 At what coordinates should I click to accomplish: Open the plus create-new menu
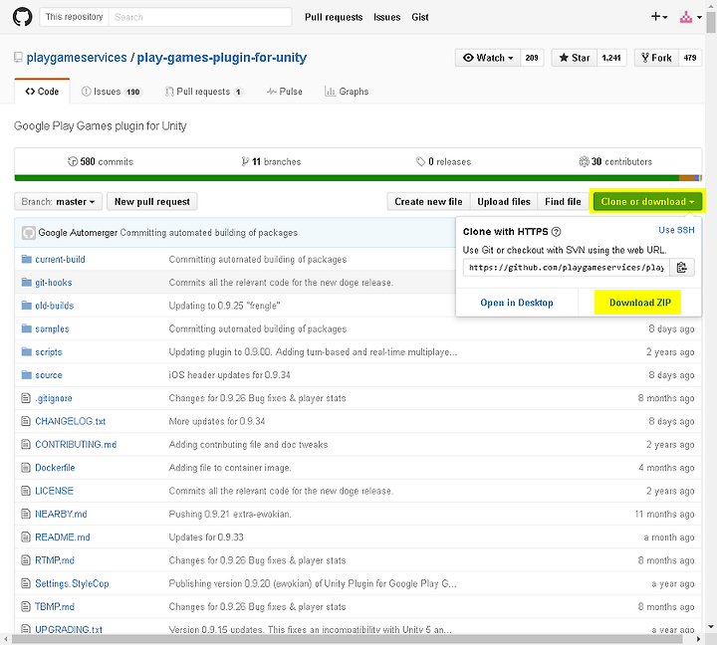point(659,17)
